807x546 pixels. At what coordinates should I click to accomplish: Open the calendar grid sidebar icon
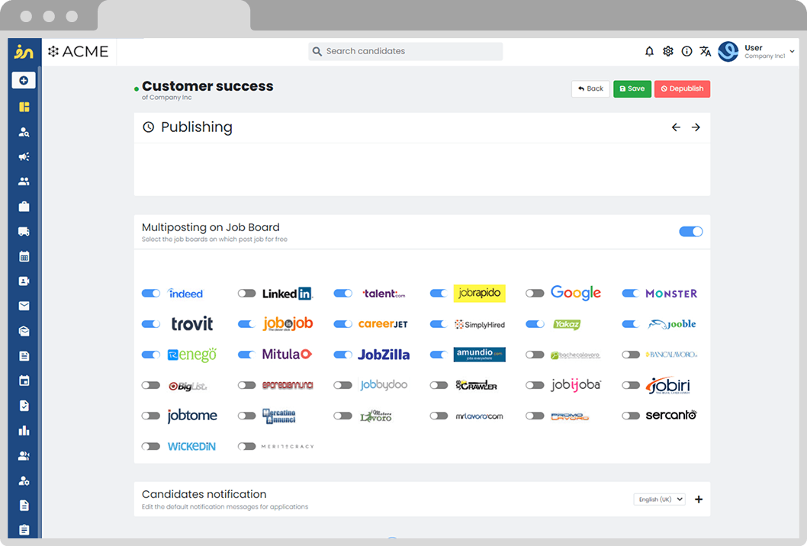click(x=24, y=256)
